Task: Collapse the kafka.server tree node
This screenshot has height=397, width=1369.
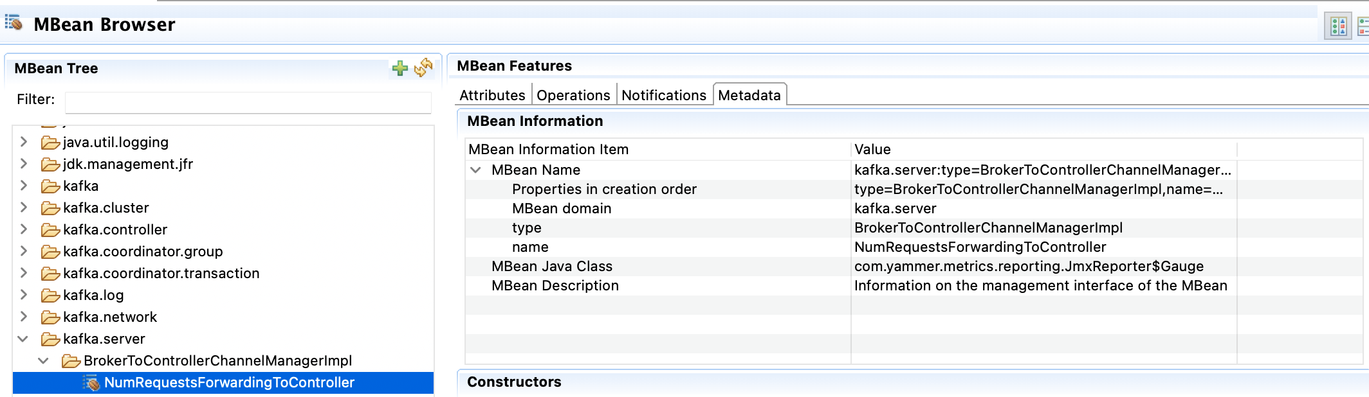Action: pyautogui.click(x=23, y=339)
